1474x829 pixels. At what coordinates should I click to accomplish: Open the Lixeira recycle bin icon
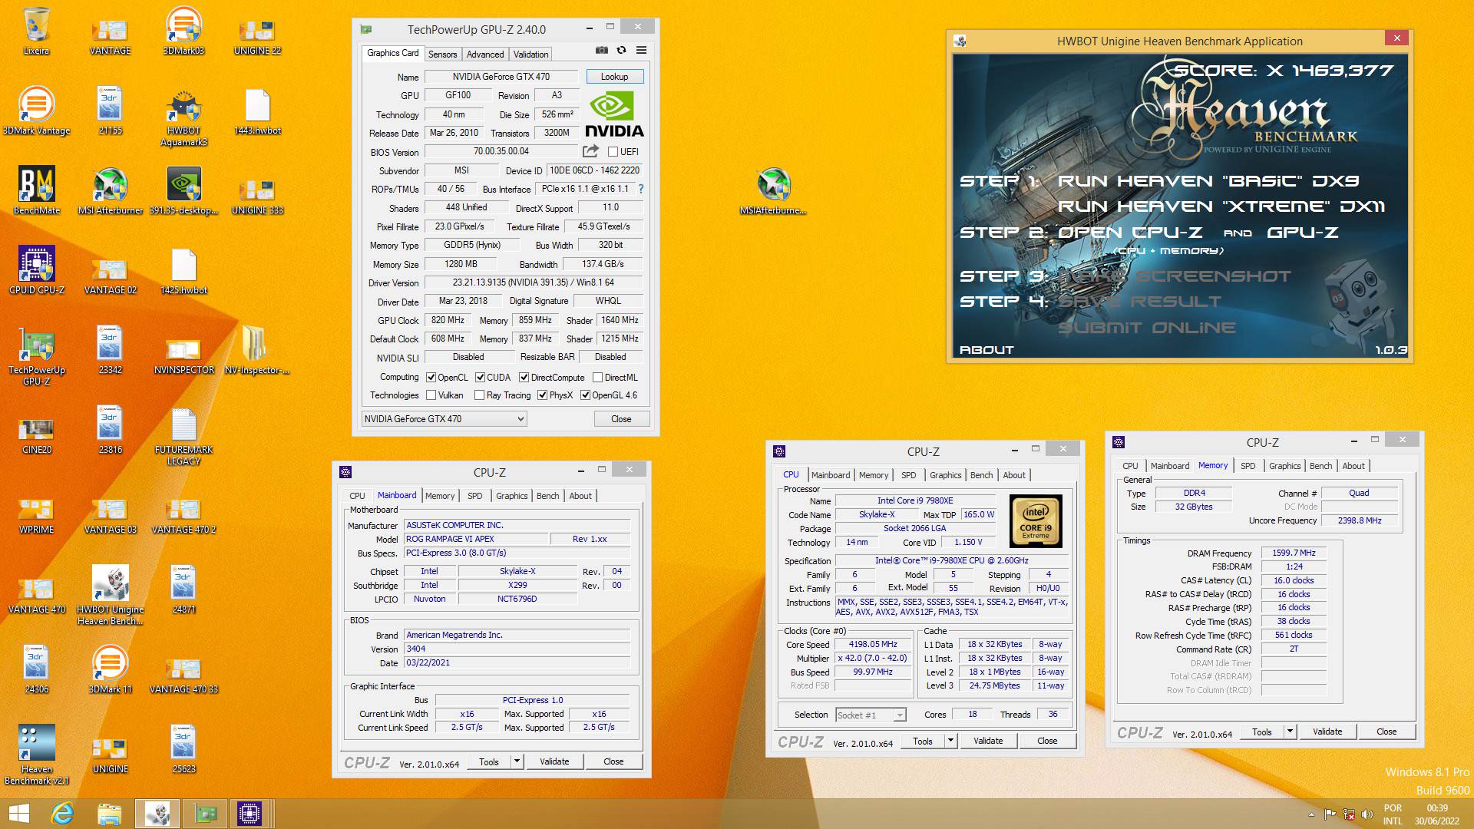tap(36, 31)
